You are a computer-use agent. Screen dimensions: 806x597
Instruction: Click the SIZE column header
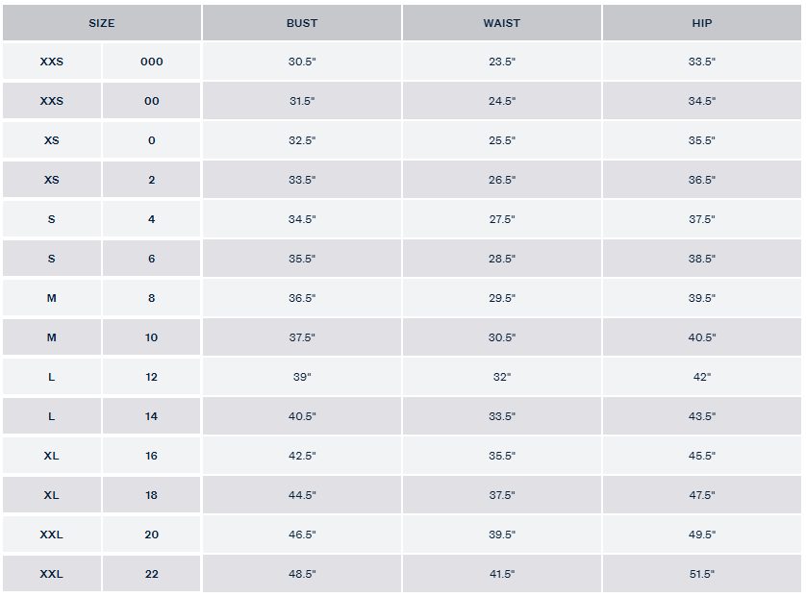[x=102, y=23]
